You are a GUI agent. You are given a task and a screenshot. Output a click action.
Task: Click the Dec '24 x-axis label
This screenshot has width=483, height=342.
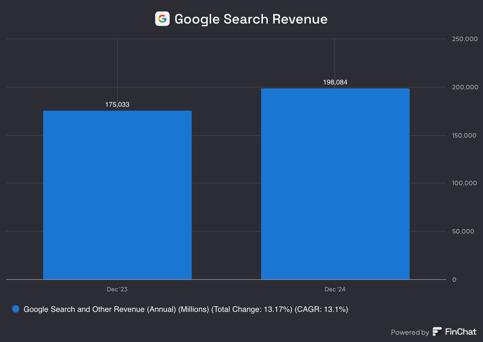pos(335,289)
